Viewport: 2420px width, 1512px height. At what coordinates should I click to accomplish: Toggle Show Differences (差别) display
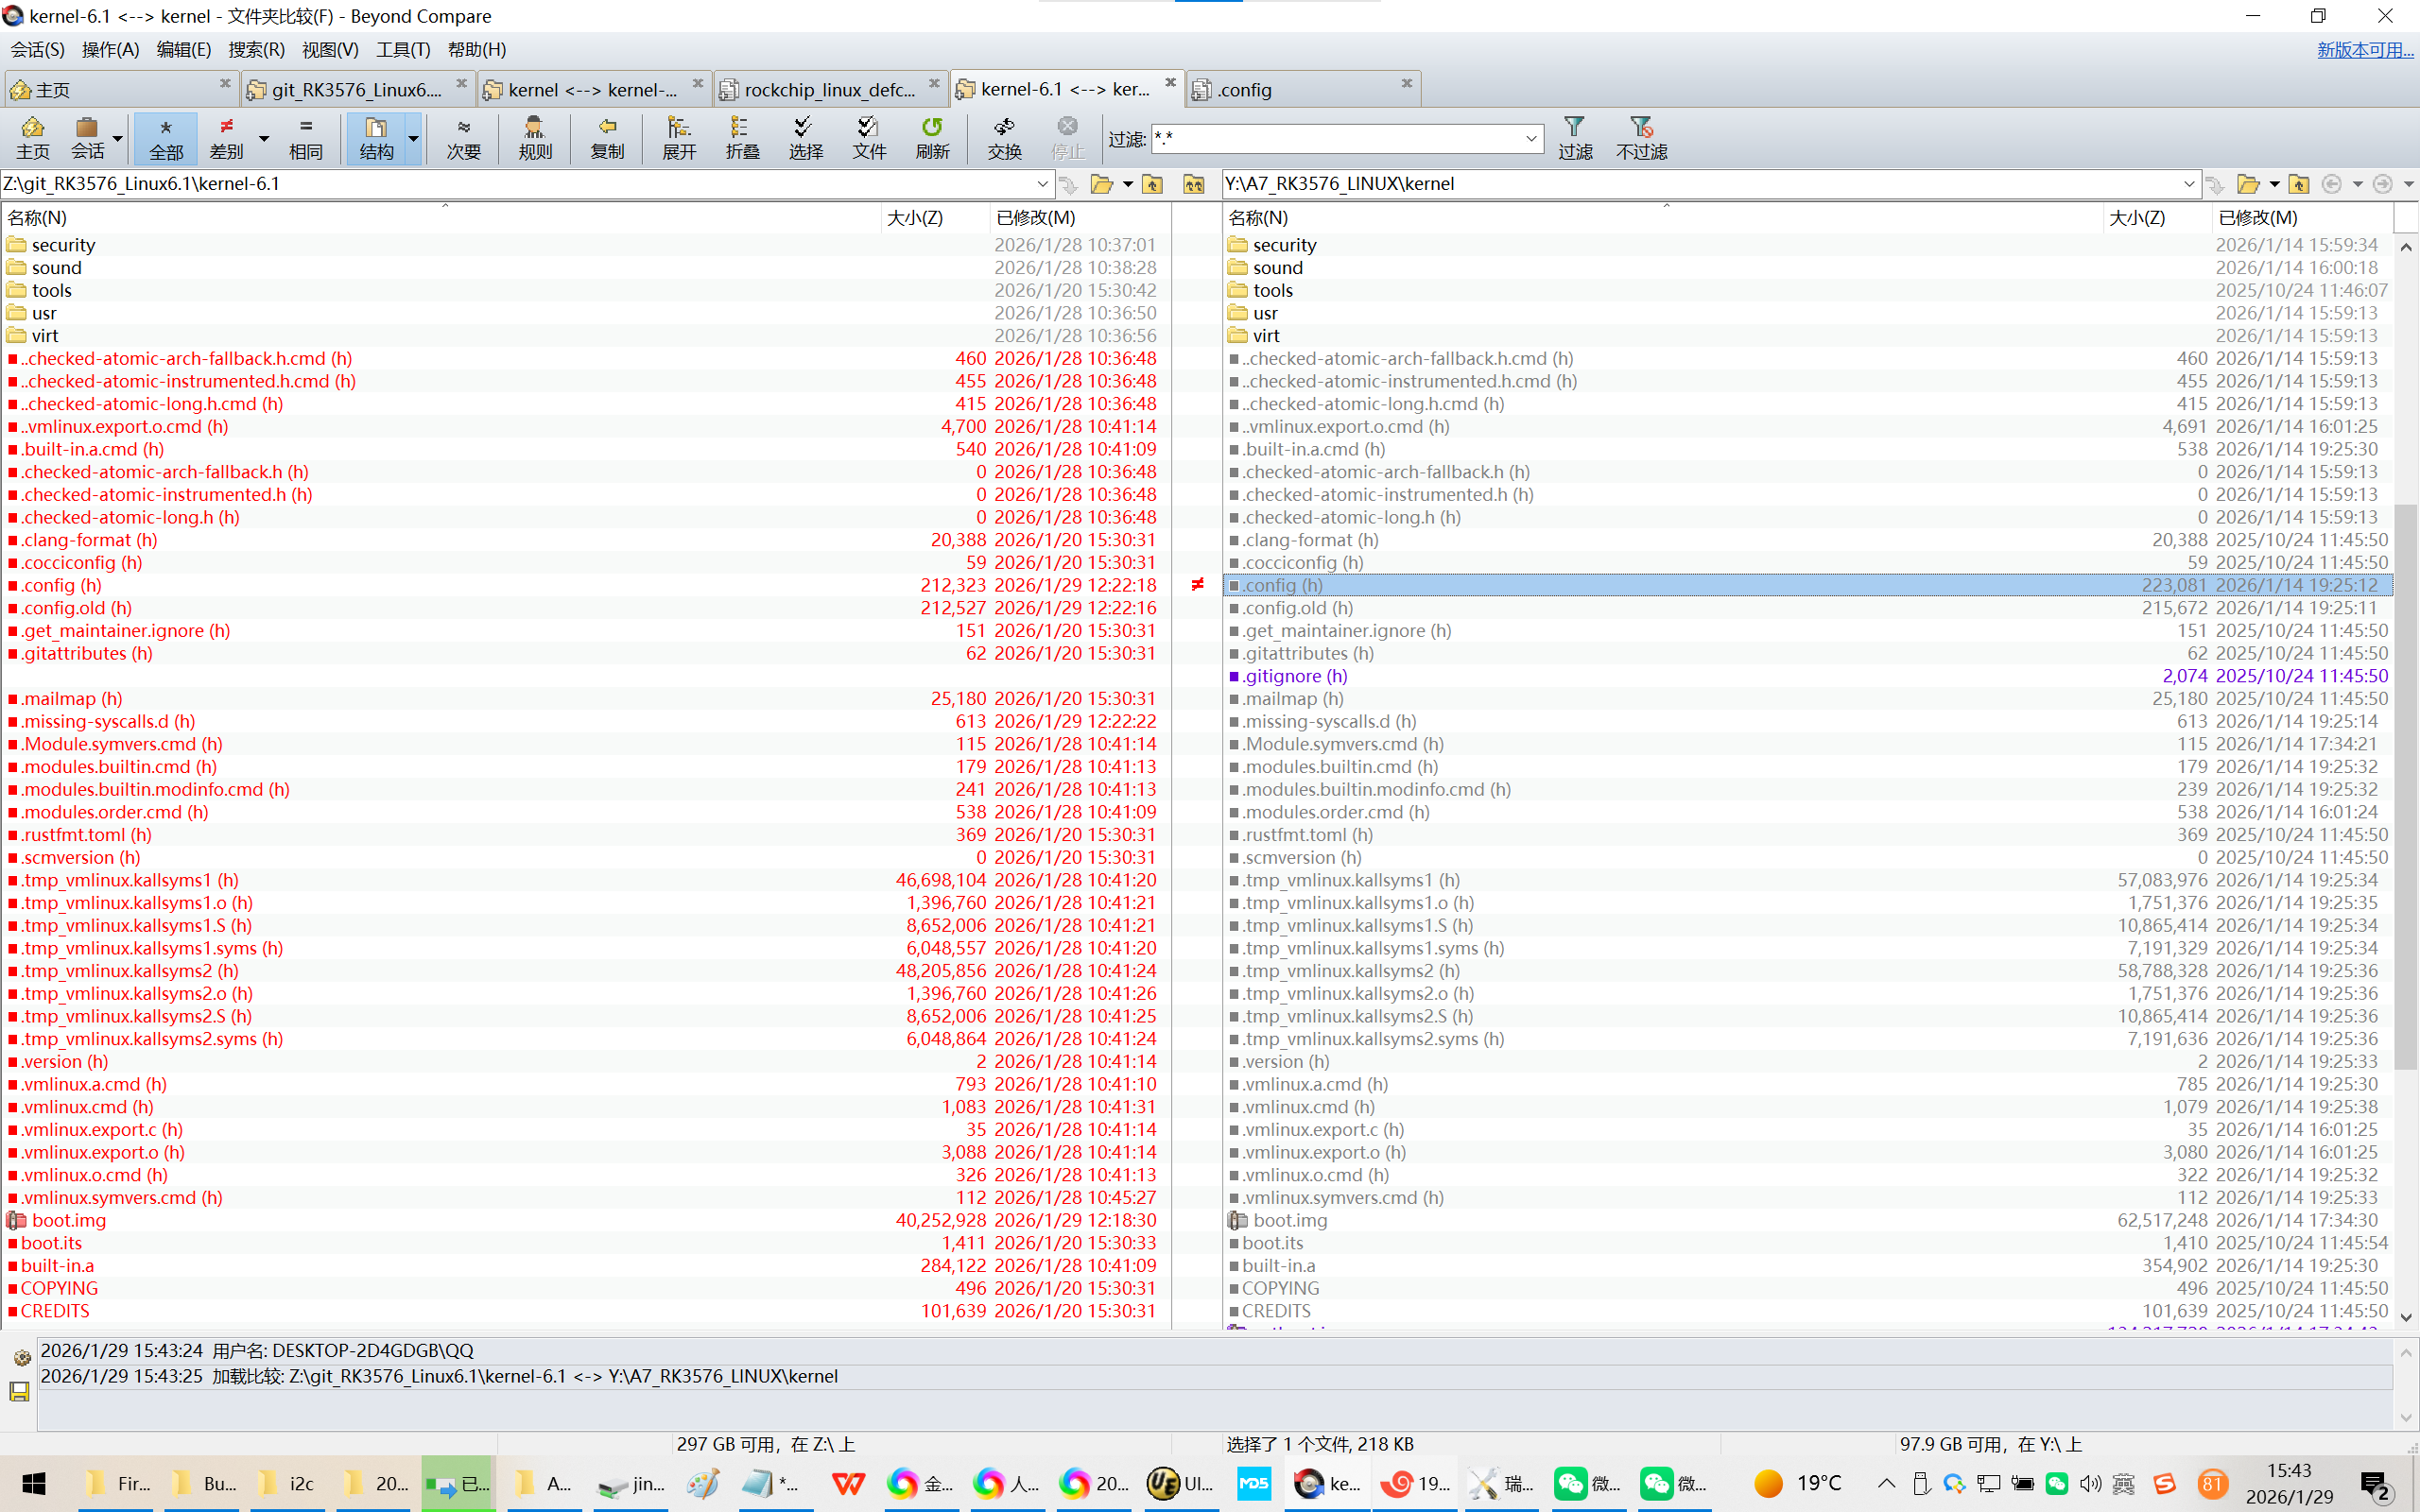tap(227, 137)
